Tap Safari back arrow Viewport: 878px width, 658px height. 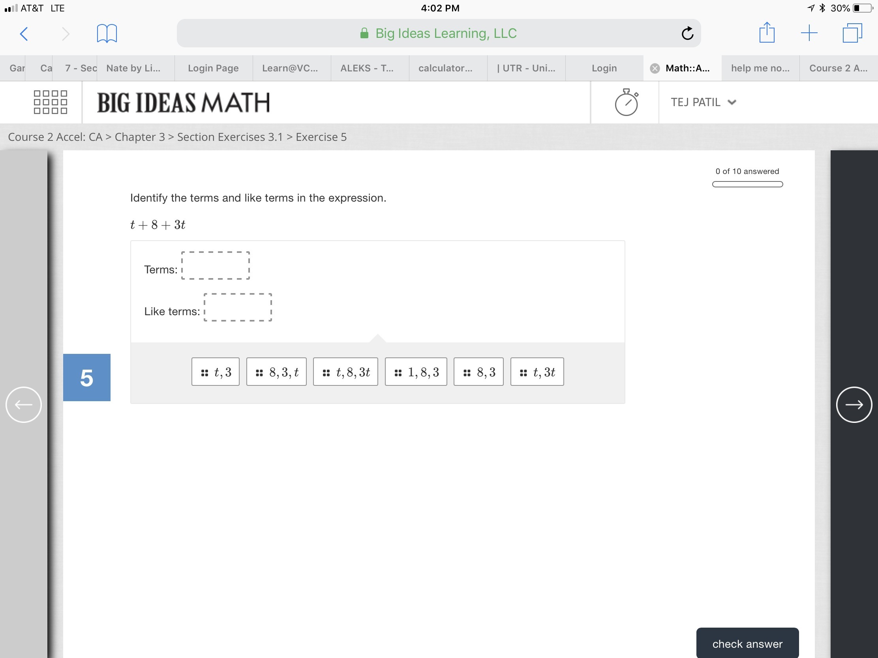coord(24,34)
